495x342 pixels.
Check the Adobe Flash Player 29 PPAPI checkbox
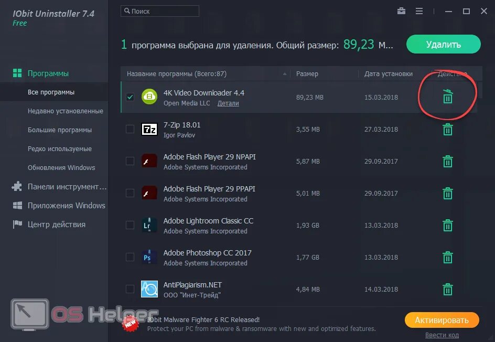130,193
